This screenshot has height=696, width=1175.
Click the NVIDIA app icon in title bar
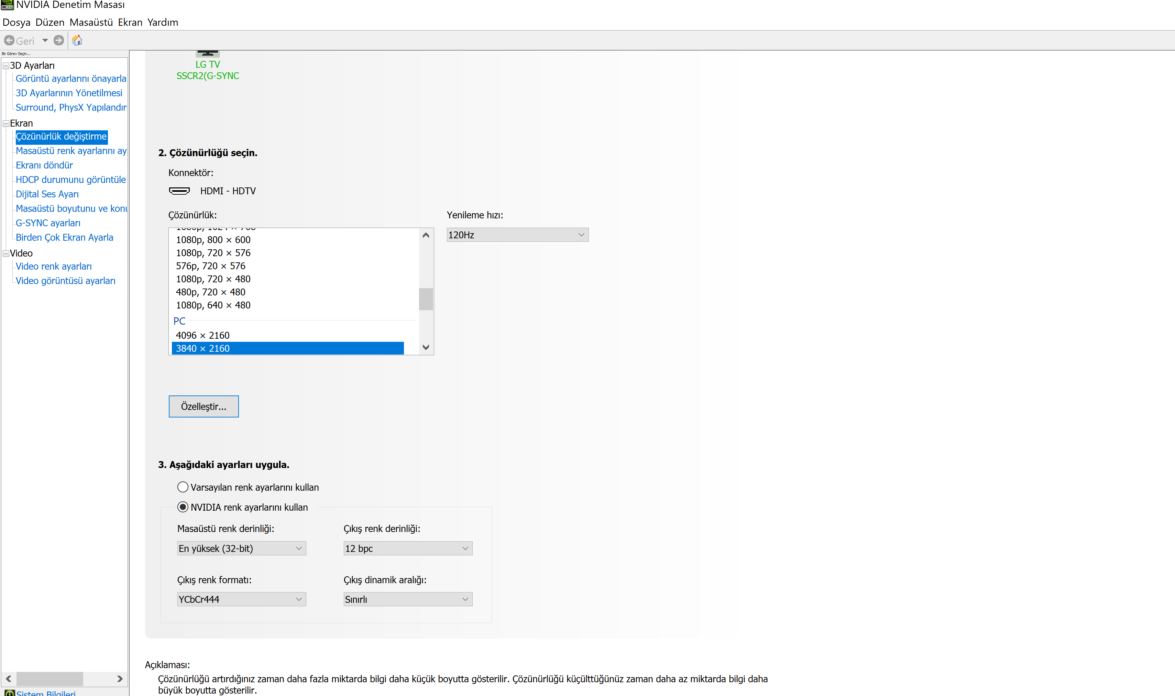pyautogui.click(x=7, y=5)
